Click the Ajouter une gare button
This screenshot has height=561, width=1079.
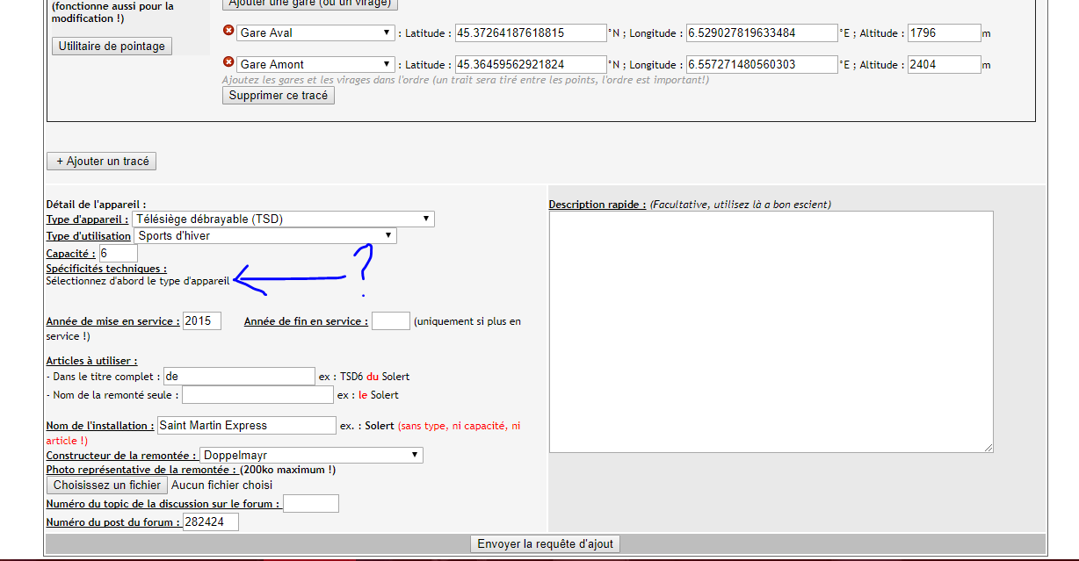[310, 4]
